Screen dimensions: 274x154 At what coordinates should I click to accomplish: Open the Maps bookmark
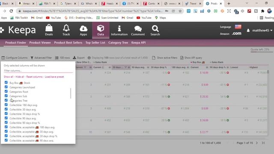pos(161,18)
